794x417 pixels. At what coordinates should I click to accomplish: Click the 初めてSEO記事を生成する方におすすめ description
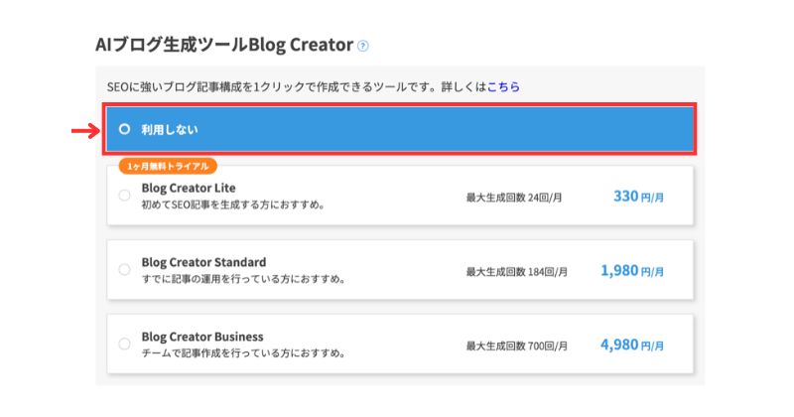[x=233, y=205]
